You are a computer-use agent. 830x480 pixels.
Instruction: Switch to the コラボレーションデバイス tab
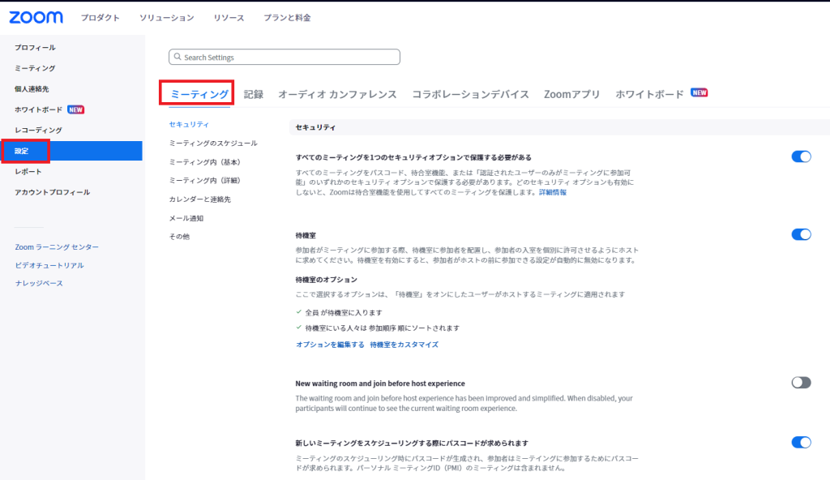(x=470, y=94)
